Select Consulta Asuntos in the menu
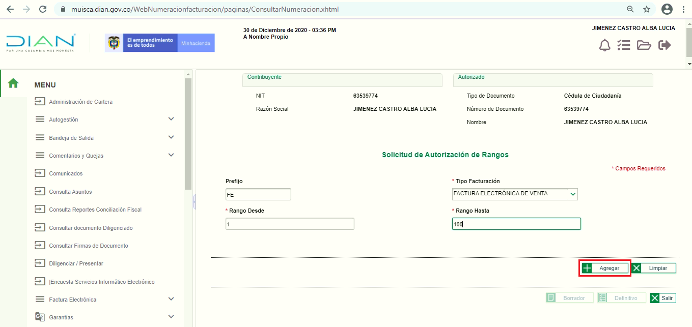692x327 pixels. 70,192
